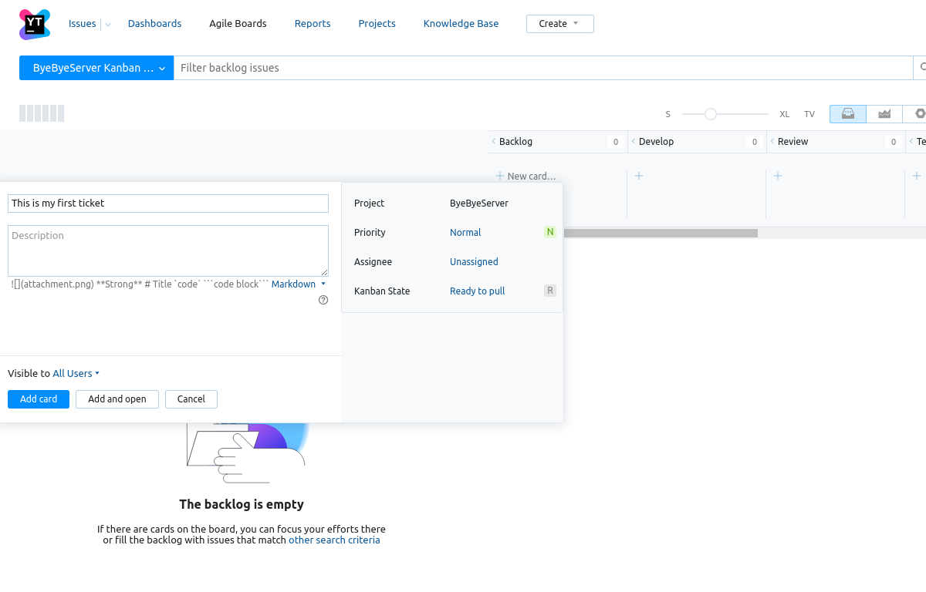Click the card size slider handle
The image size is (926, 592).
(x=711, y=114)
